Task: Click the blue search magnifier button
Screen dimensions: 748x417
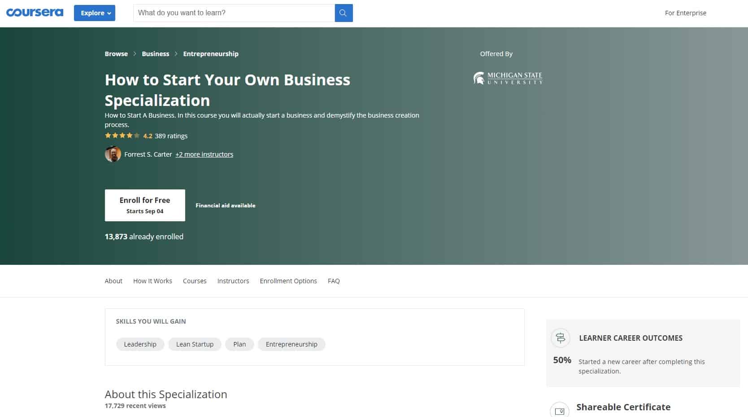Action: 344,13
